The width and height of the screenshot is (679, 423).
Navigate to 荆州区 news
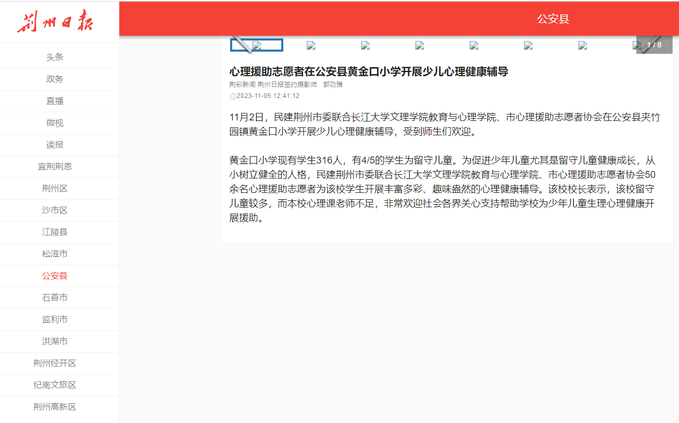[x=55, y=188]
